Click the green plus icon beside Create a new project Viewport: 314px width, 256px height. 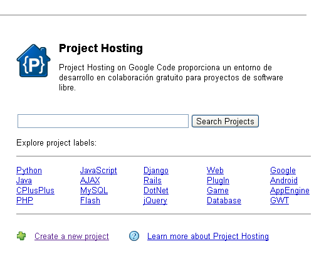(x=21, y=236)
